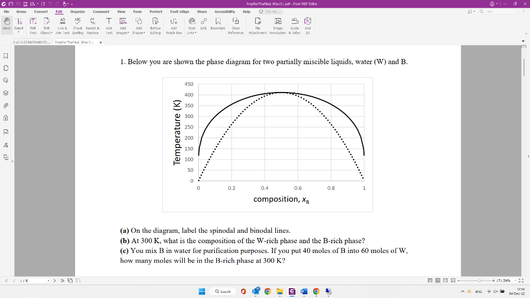Open the Edit Object tool
The width and height of the screenshot is (530, 298).
click(46, 26)
